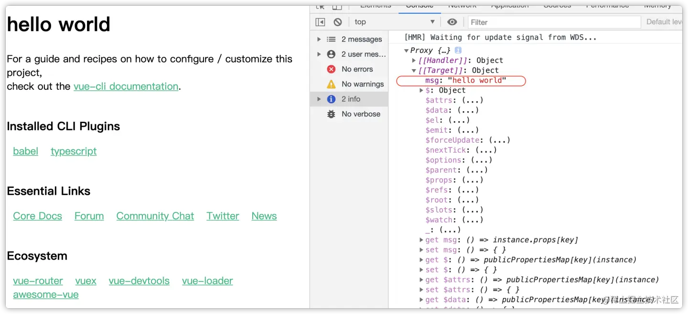Open the Default levels dropdown
Screen dimensions: 688x314
(x=664, y=22)
